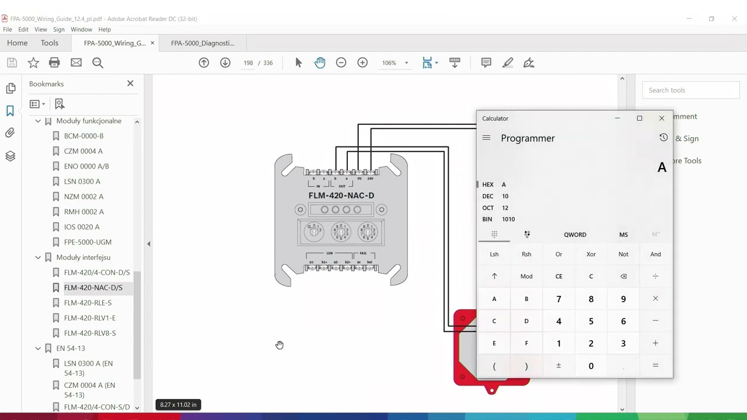Click the find bookmark icon in Bookmarks
This screenshot has height=420, width=747.
[x=60, y=104]
